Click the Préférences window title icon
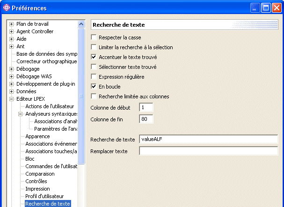Screen dimensions: 284x207 click(x=7, y=8)
